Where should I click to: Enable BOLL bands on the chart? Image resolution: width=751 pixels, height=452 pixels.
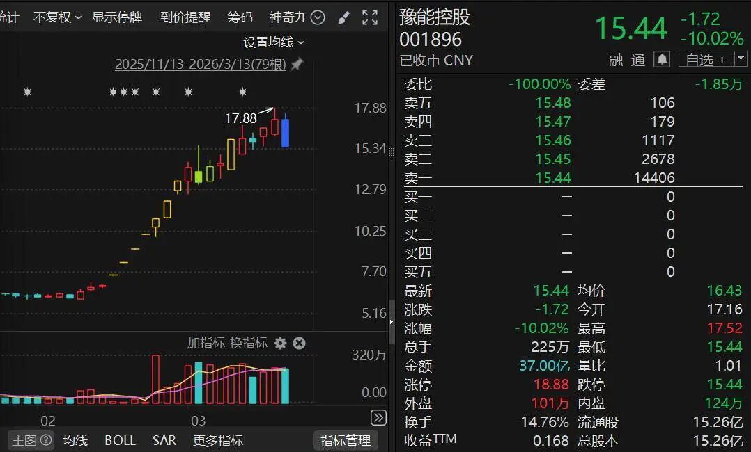click(x=119, y=440)
